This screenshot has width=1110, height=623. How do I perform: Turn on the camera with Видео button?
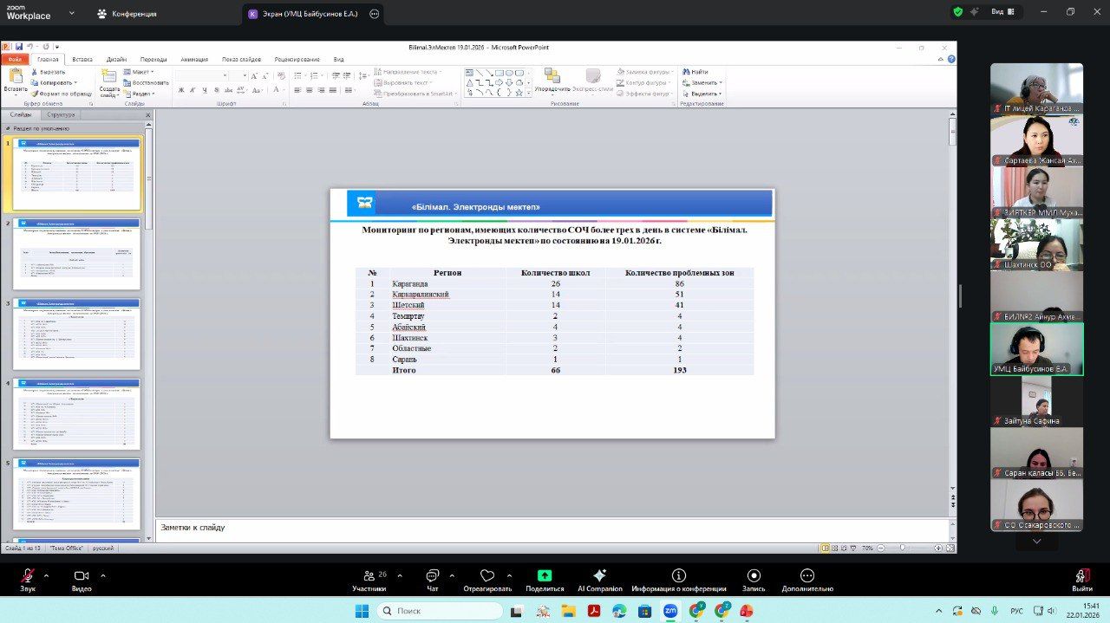82,577
